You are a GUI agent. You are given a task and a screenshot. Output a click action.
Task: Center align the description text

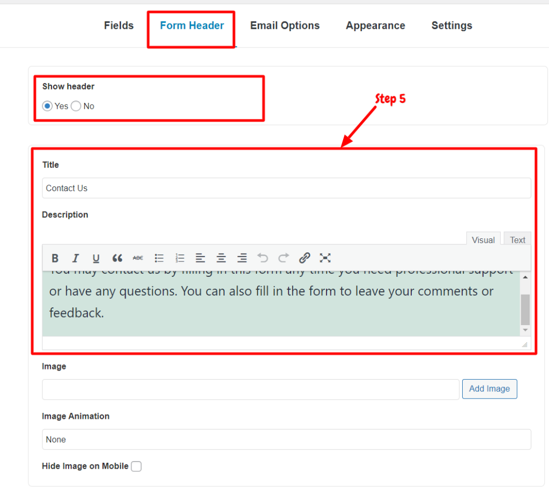click(221, 258)
